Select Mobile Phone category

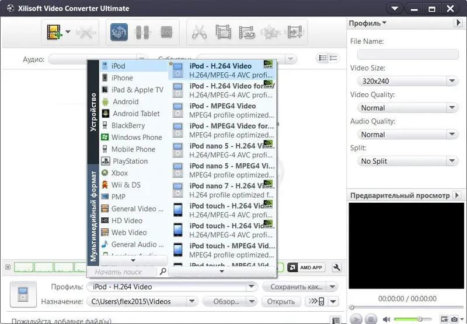point(134,149)
